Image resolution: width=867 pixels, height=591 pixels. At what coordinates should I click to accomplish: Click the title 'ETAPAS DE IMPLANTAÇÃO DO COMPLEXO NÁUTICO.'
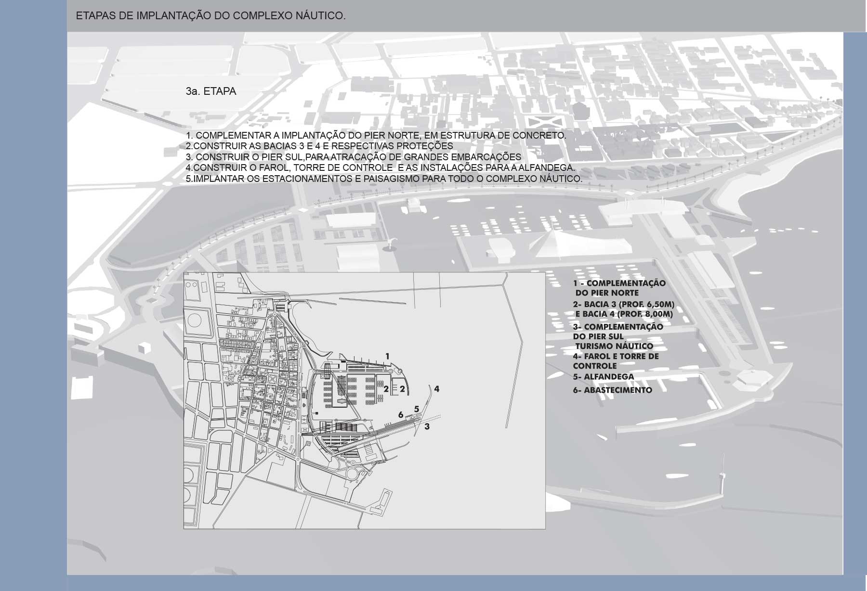coord(211,15)
